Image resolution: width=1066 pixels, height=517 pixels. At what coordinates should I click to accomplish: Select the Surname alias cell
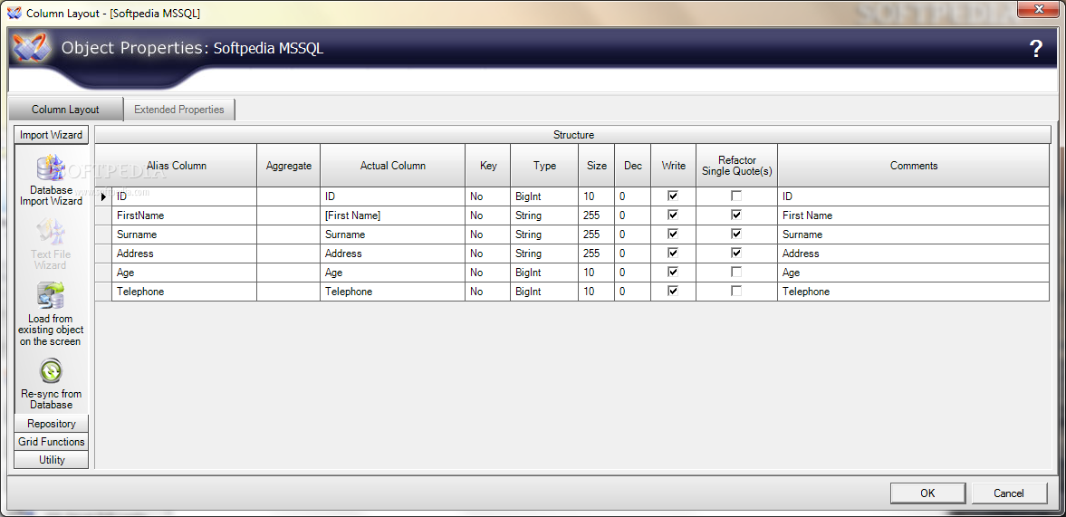184,235
